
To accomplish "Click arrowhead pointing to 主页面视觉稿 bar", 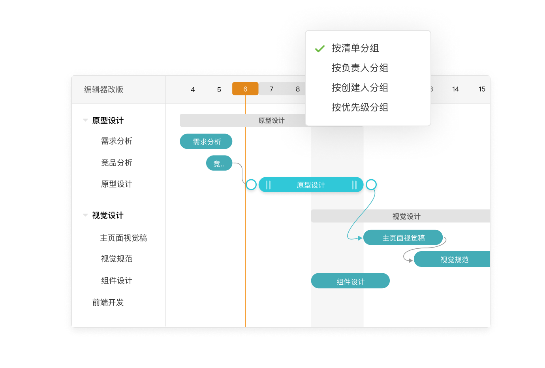I will 360,238.
